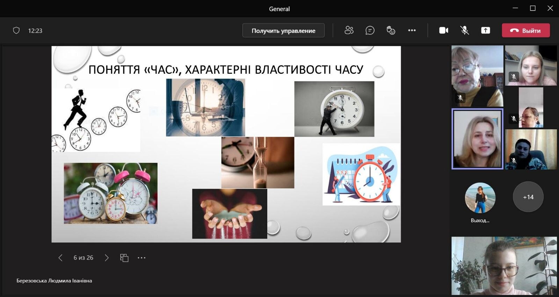The height and width of the screenshot is (297, 559).
Task: Click the laptop and clock face photo
Action: (205, 107)
